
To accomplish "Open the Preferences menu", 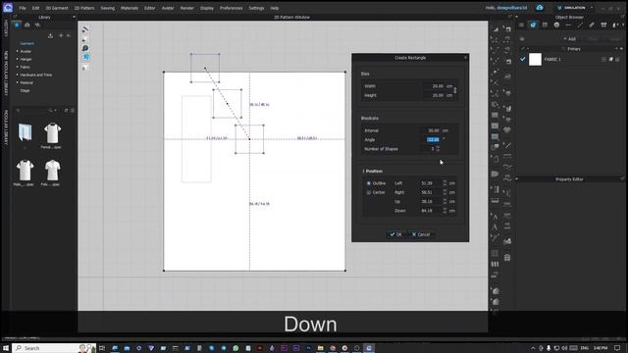I will 231,8.
